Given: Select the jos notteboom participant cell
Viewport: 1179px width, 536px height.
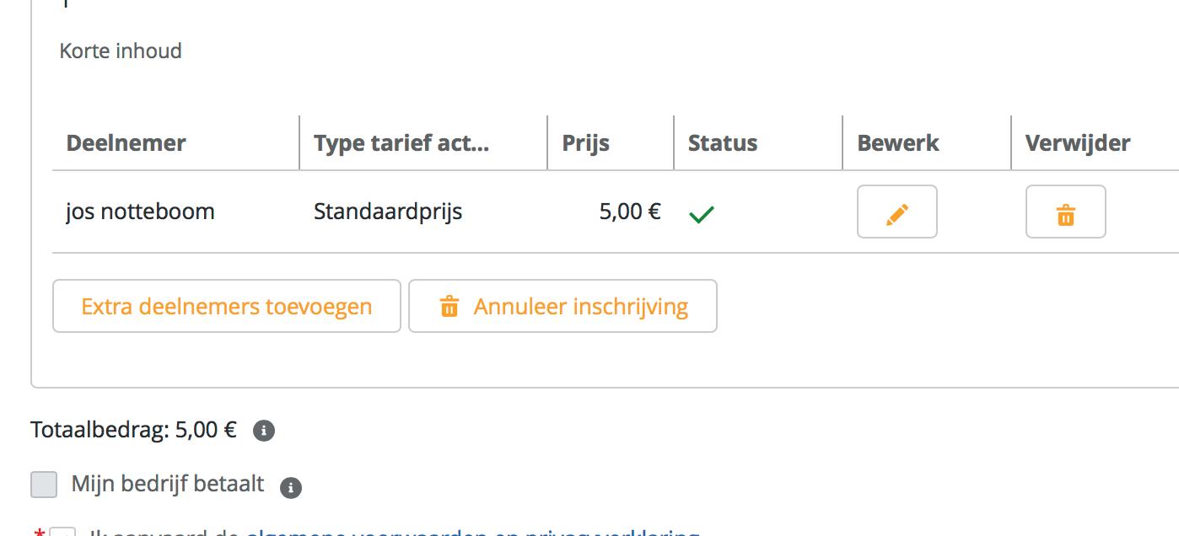Looking at the screenshot, I should (140, 211).
